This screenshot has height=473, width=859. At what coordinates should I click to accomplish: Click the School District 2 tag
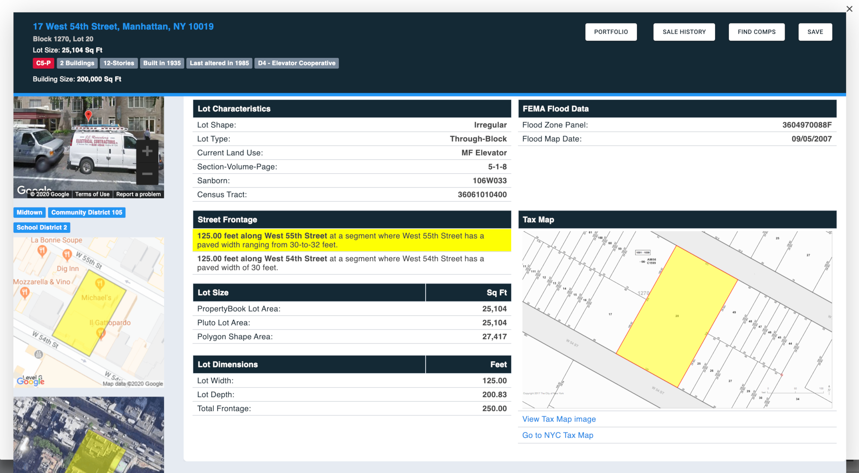(41, 227)
